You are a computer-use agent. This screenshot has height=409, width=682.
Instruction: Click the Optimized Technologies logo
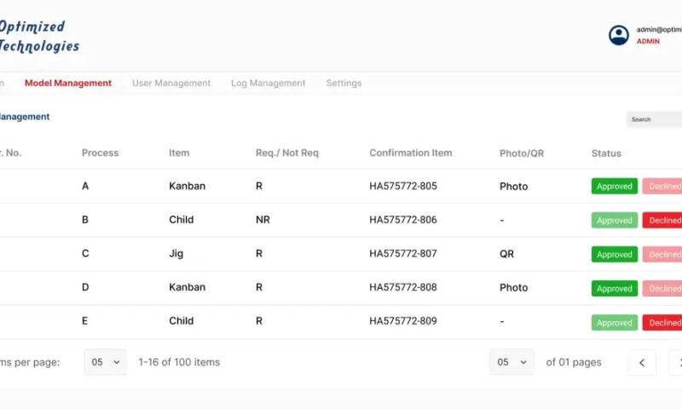(x=38, y=37)
